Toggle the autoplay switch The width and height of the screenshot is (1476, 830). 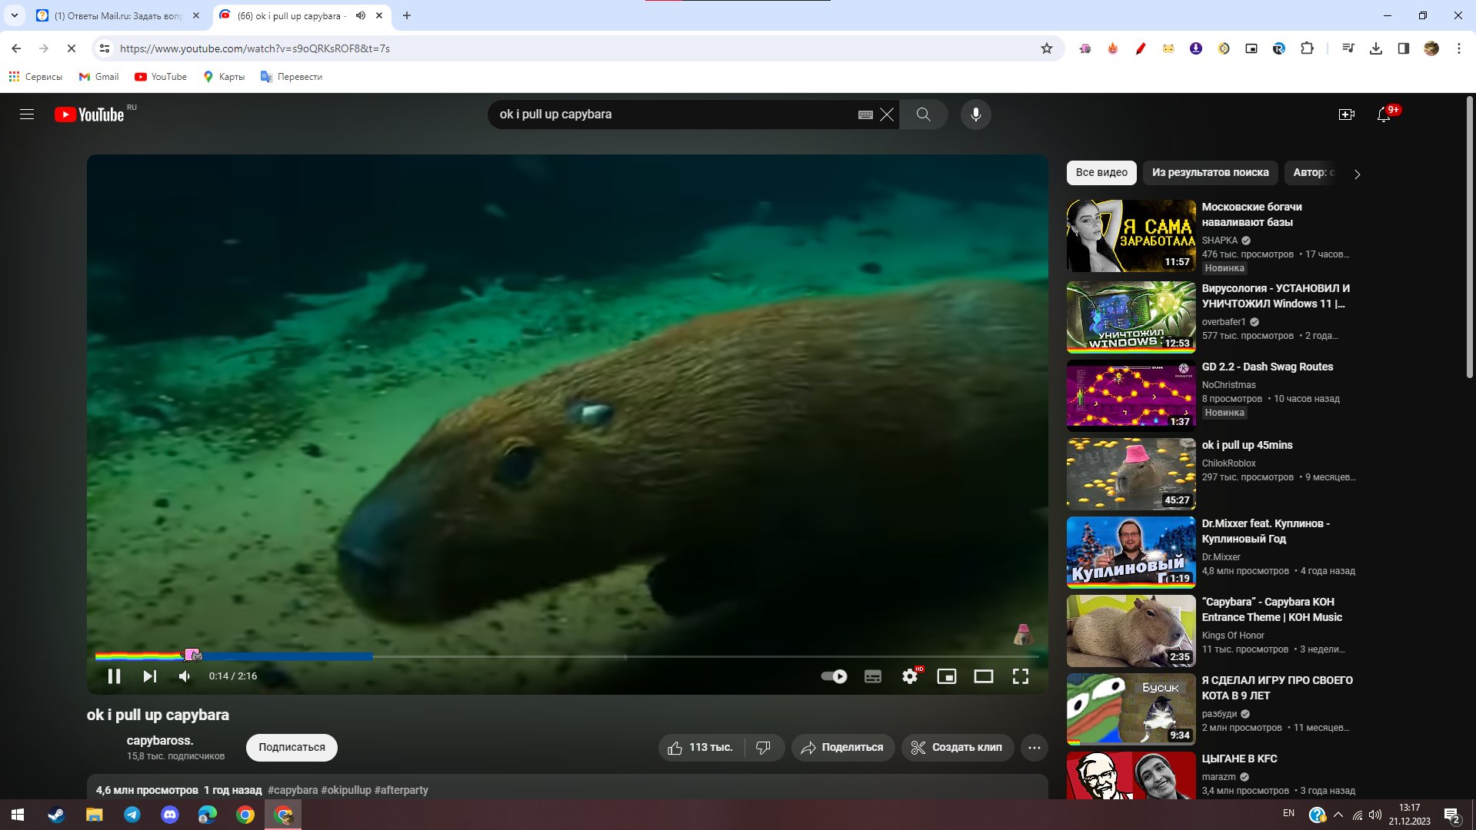834,676
